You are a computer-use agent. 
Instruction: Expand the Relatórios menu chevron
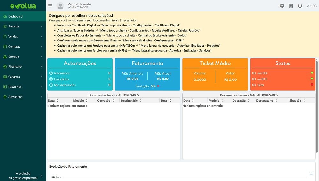click(42, 87)
